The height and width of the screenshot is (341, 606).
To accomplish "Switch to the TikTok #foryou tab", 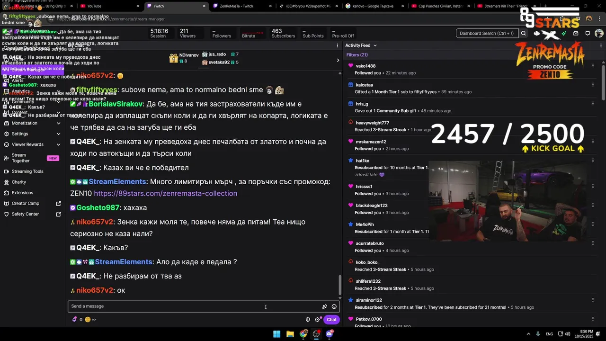I will coord(308,6).
